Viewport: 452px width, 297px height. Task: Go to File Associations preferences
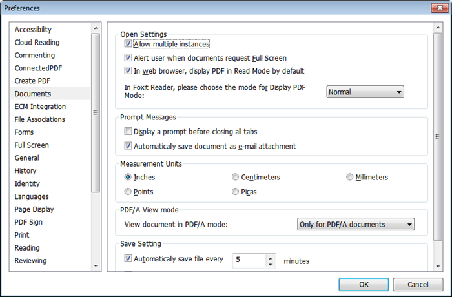coord(39,119)
